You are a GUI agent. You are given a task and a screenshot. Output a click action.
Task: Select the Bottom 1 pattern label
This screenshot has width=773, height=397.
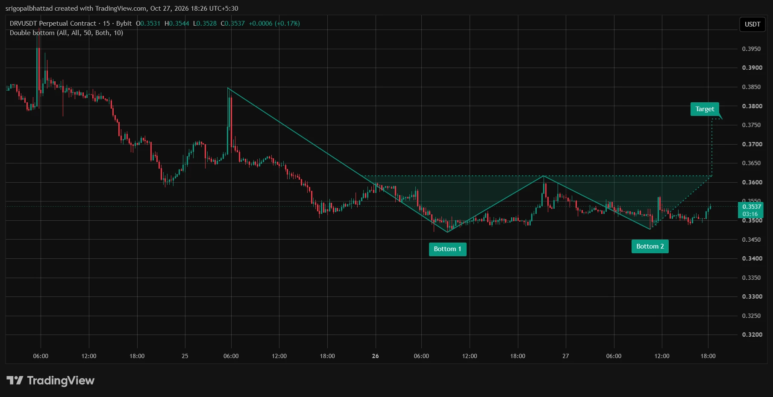coord(447,249)
